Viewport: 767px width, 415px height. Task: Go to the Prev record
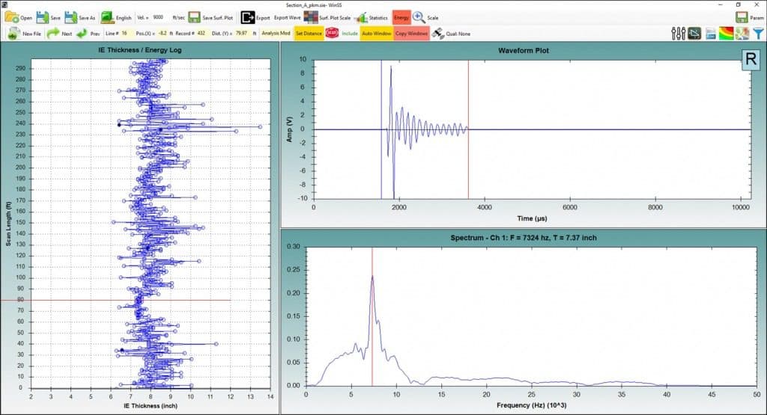pyautogui.click(x=82, y=34)
